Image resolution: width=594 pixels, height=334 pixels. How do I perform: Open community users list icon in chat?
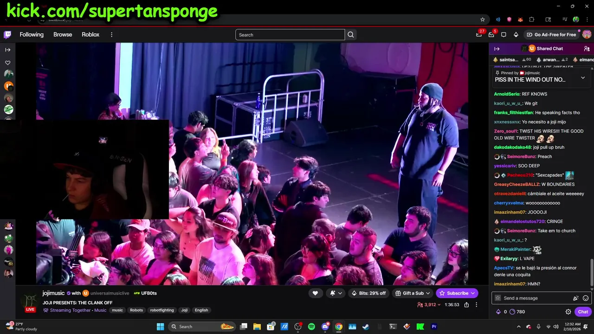tap(587, 49)
